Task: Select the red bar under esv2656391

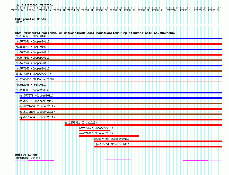Action: point(143,125)
